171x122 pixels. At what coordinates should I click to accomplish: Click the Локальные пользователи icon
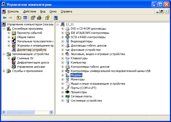pos(14,42)
